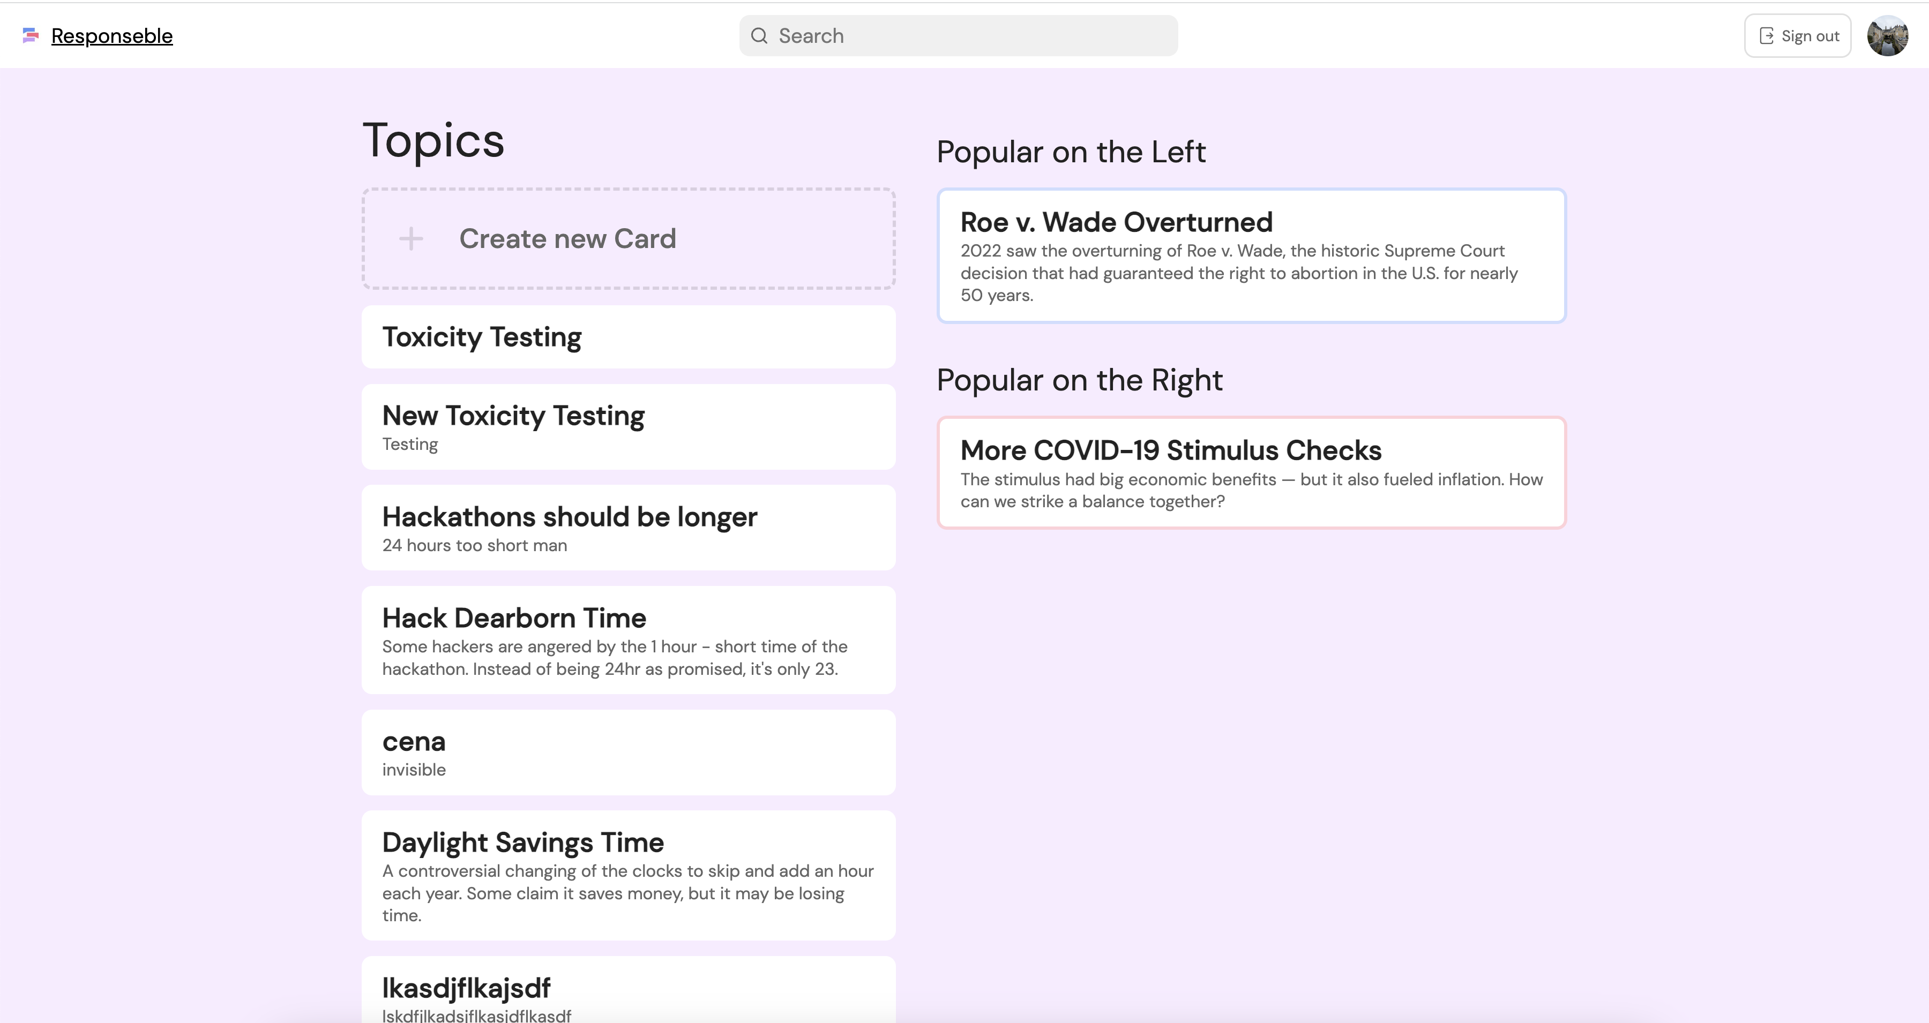Click the sign out arrow icon
This screenshot has height=1023, width=1929.
point(1767,36)
